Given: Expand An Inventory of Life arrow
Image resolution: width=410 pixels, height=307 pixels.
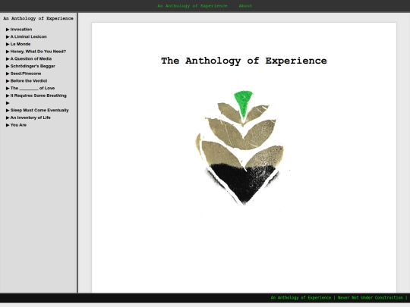Looking at the screenshot, I should tap(8, 117).
